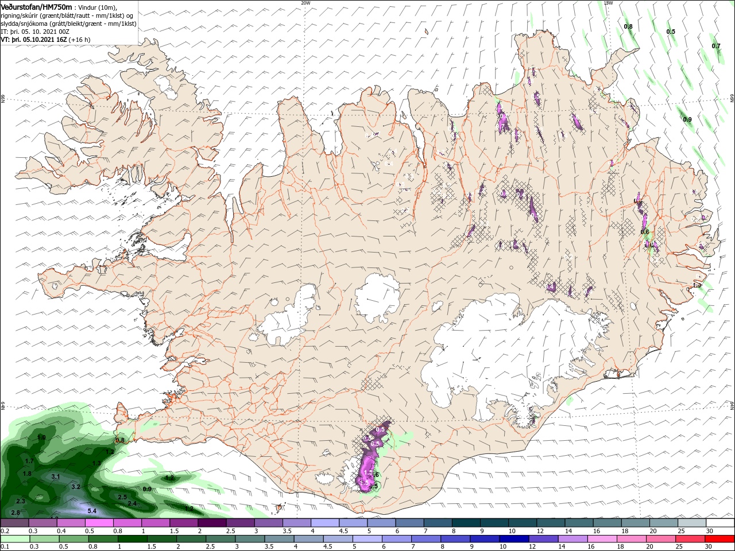Select the dark teal 8 snow legend swatch
The height and width of the screenshot is (551, 735).
[x=466, y=523]
